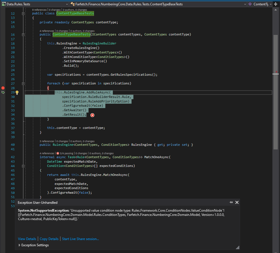Click 'ConfigureAwait(false)' on line 50
The width and height of the screenshot is (280, 253).
(x=71, y=193)
